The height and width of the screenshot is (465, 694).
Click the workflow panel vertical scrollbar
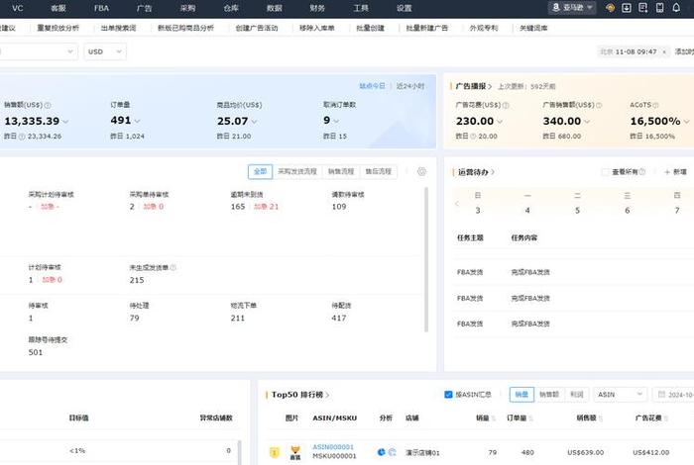click(x=426, y=259)
